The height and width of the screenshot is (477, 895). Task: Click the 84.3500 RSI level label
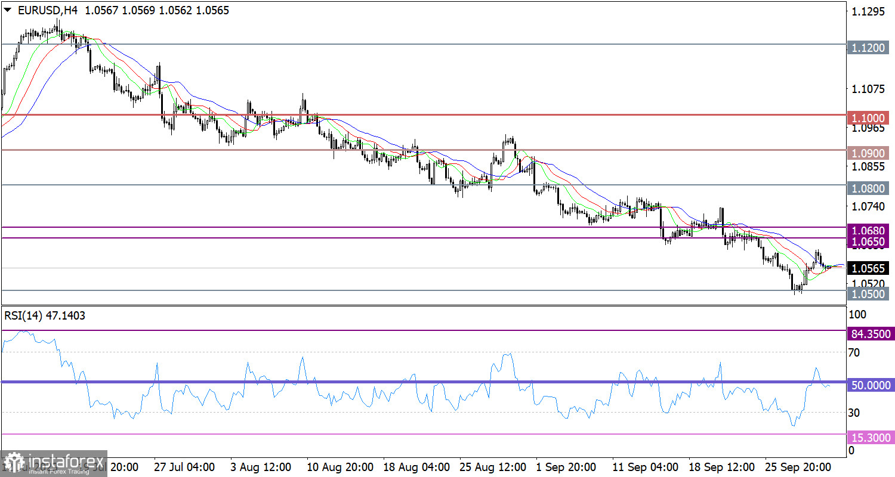[870, 334]
